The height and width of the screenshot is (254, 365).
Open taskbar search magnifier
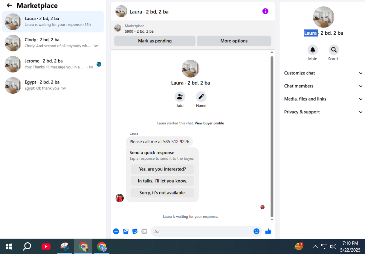[27, 247]
